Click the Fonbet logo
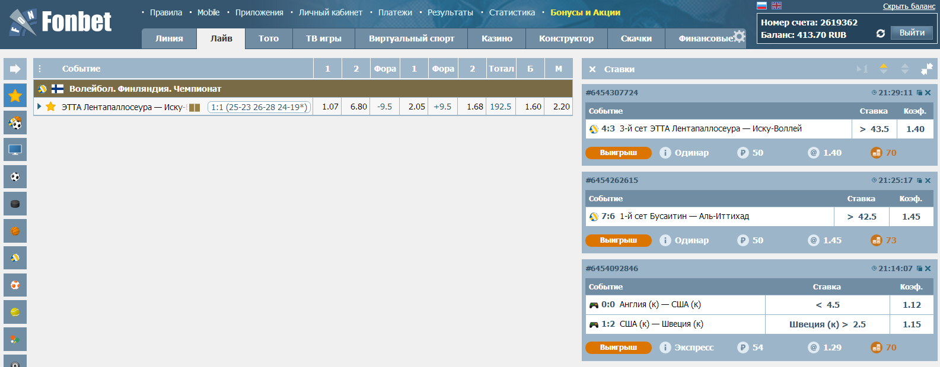 (x=61, y=22)
